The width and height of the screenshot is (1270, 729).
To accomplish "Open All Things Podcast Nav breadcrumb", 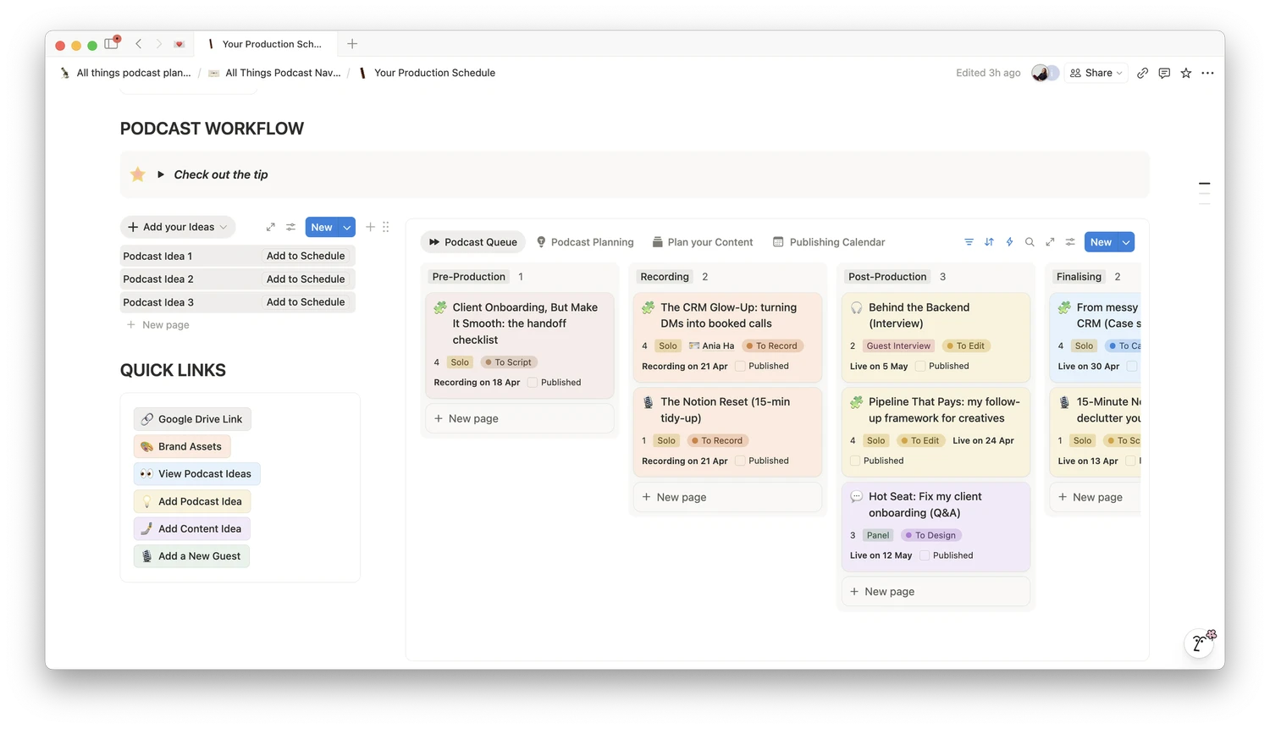I will [275, 73].
